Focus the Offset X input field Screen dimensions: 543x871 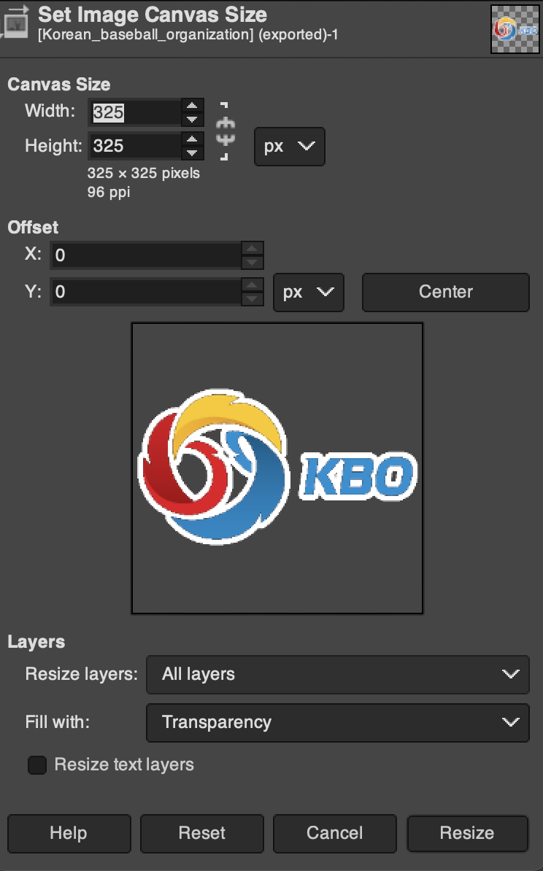[x=146, y=255]
